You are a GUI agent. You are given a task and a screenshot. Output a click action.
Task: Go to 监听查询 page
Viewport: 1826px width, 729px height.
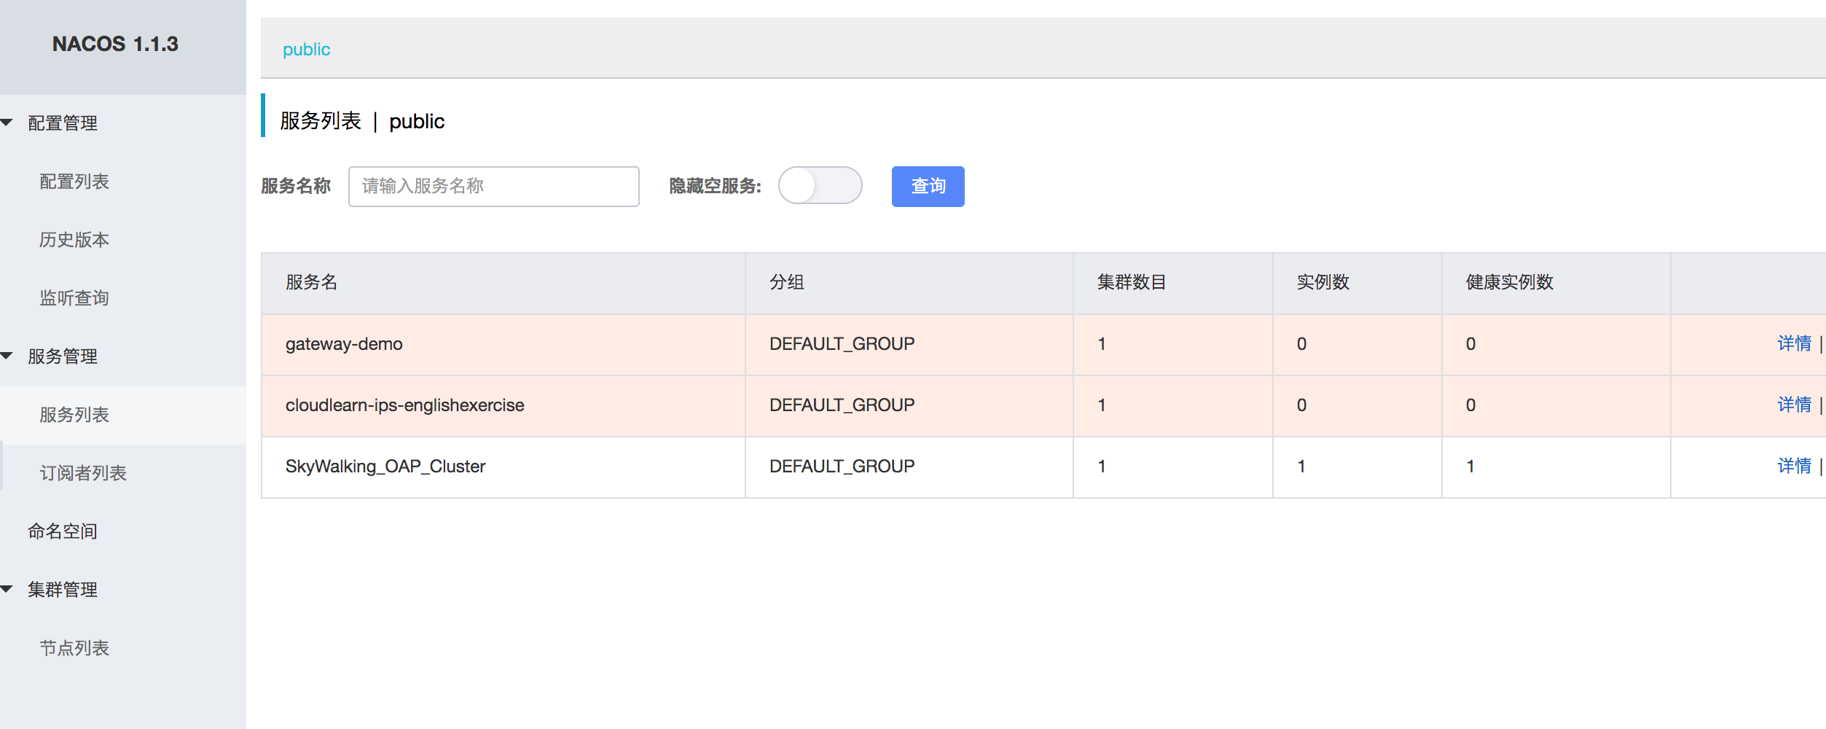[x=74, y=298]
